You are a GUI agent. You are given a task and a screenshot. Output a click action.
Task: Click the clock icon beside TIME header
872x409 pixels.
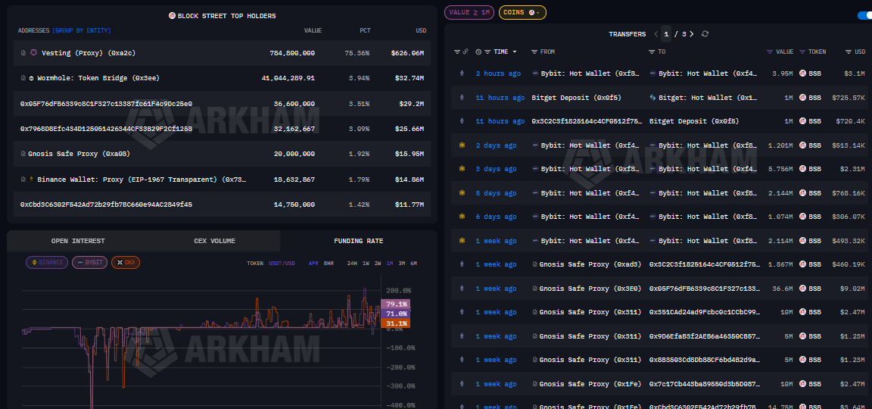click(479, 52)
